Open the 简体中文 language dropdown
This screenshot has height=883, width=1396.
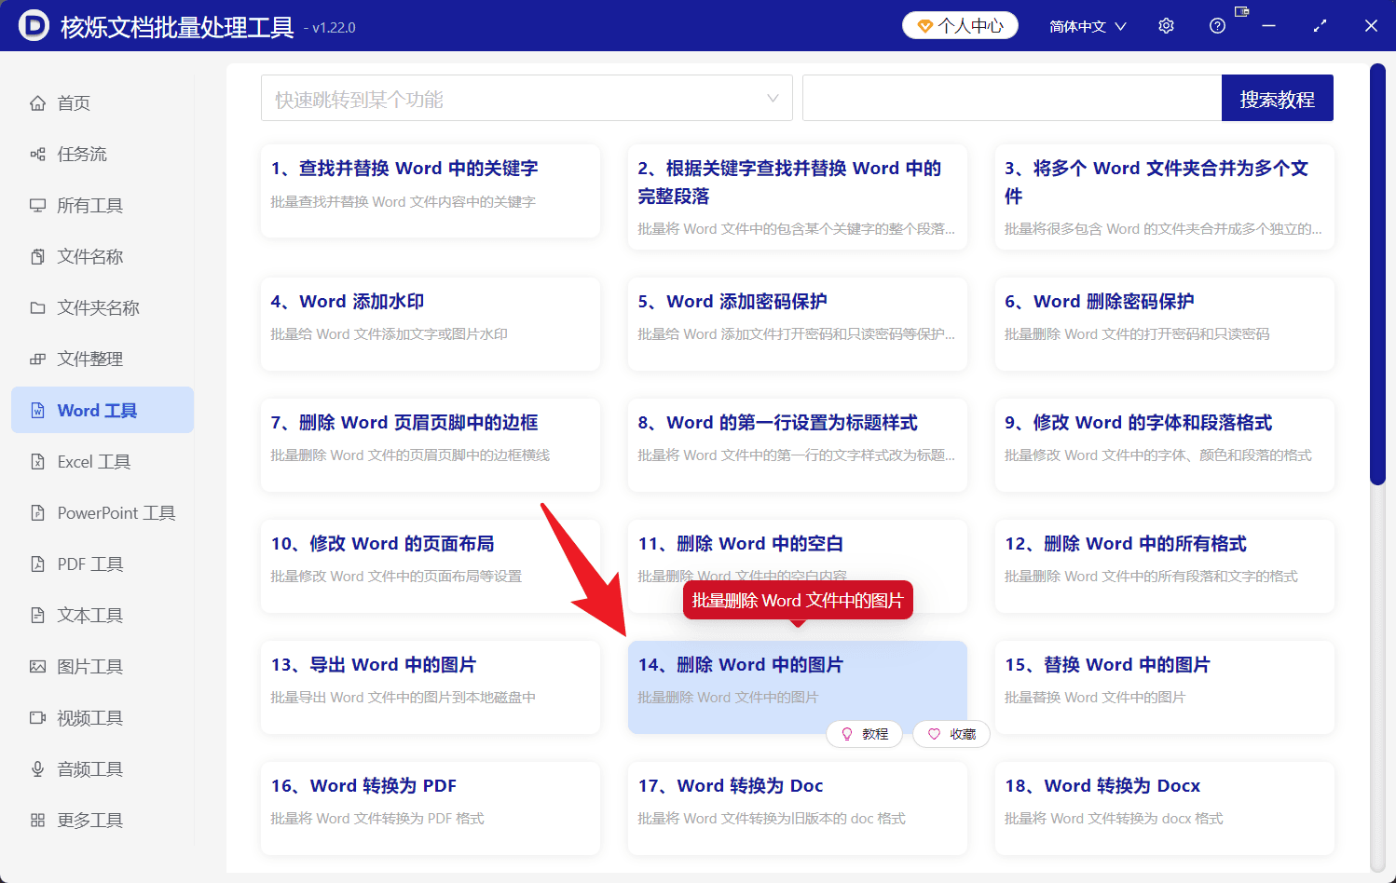point(1087,25)
